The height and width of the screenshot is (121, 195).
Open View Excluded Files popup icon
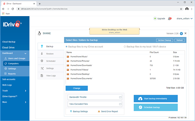pos(120,104)
